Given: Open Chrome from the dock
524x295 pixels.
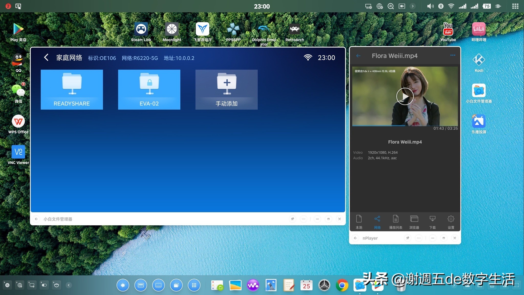Looking at the screenshot, I should (x=342, y=285).
